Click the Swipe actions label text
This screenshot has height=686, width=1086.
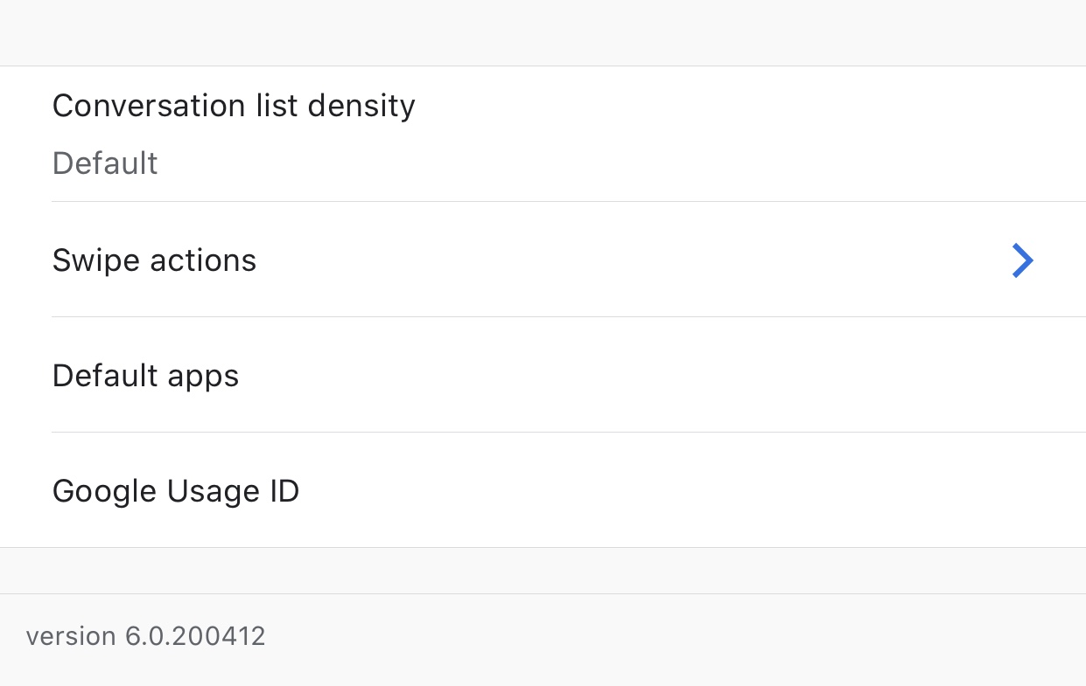click(x=154, y=260)
